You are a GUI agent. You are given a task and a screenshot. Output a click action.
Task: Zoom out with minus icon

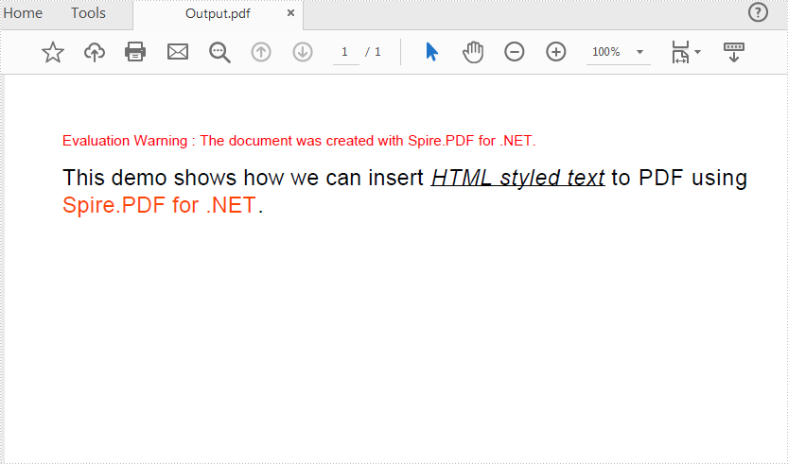[x=514, y=52]
